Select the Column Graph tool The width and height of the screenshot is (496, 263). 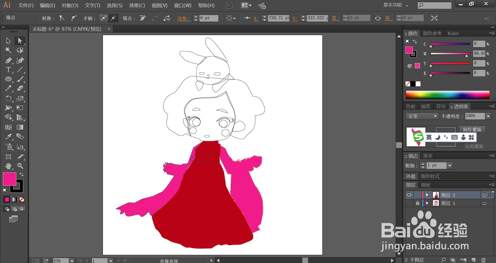[20, 147]
